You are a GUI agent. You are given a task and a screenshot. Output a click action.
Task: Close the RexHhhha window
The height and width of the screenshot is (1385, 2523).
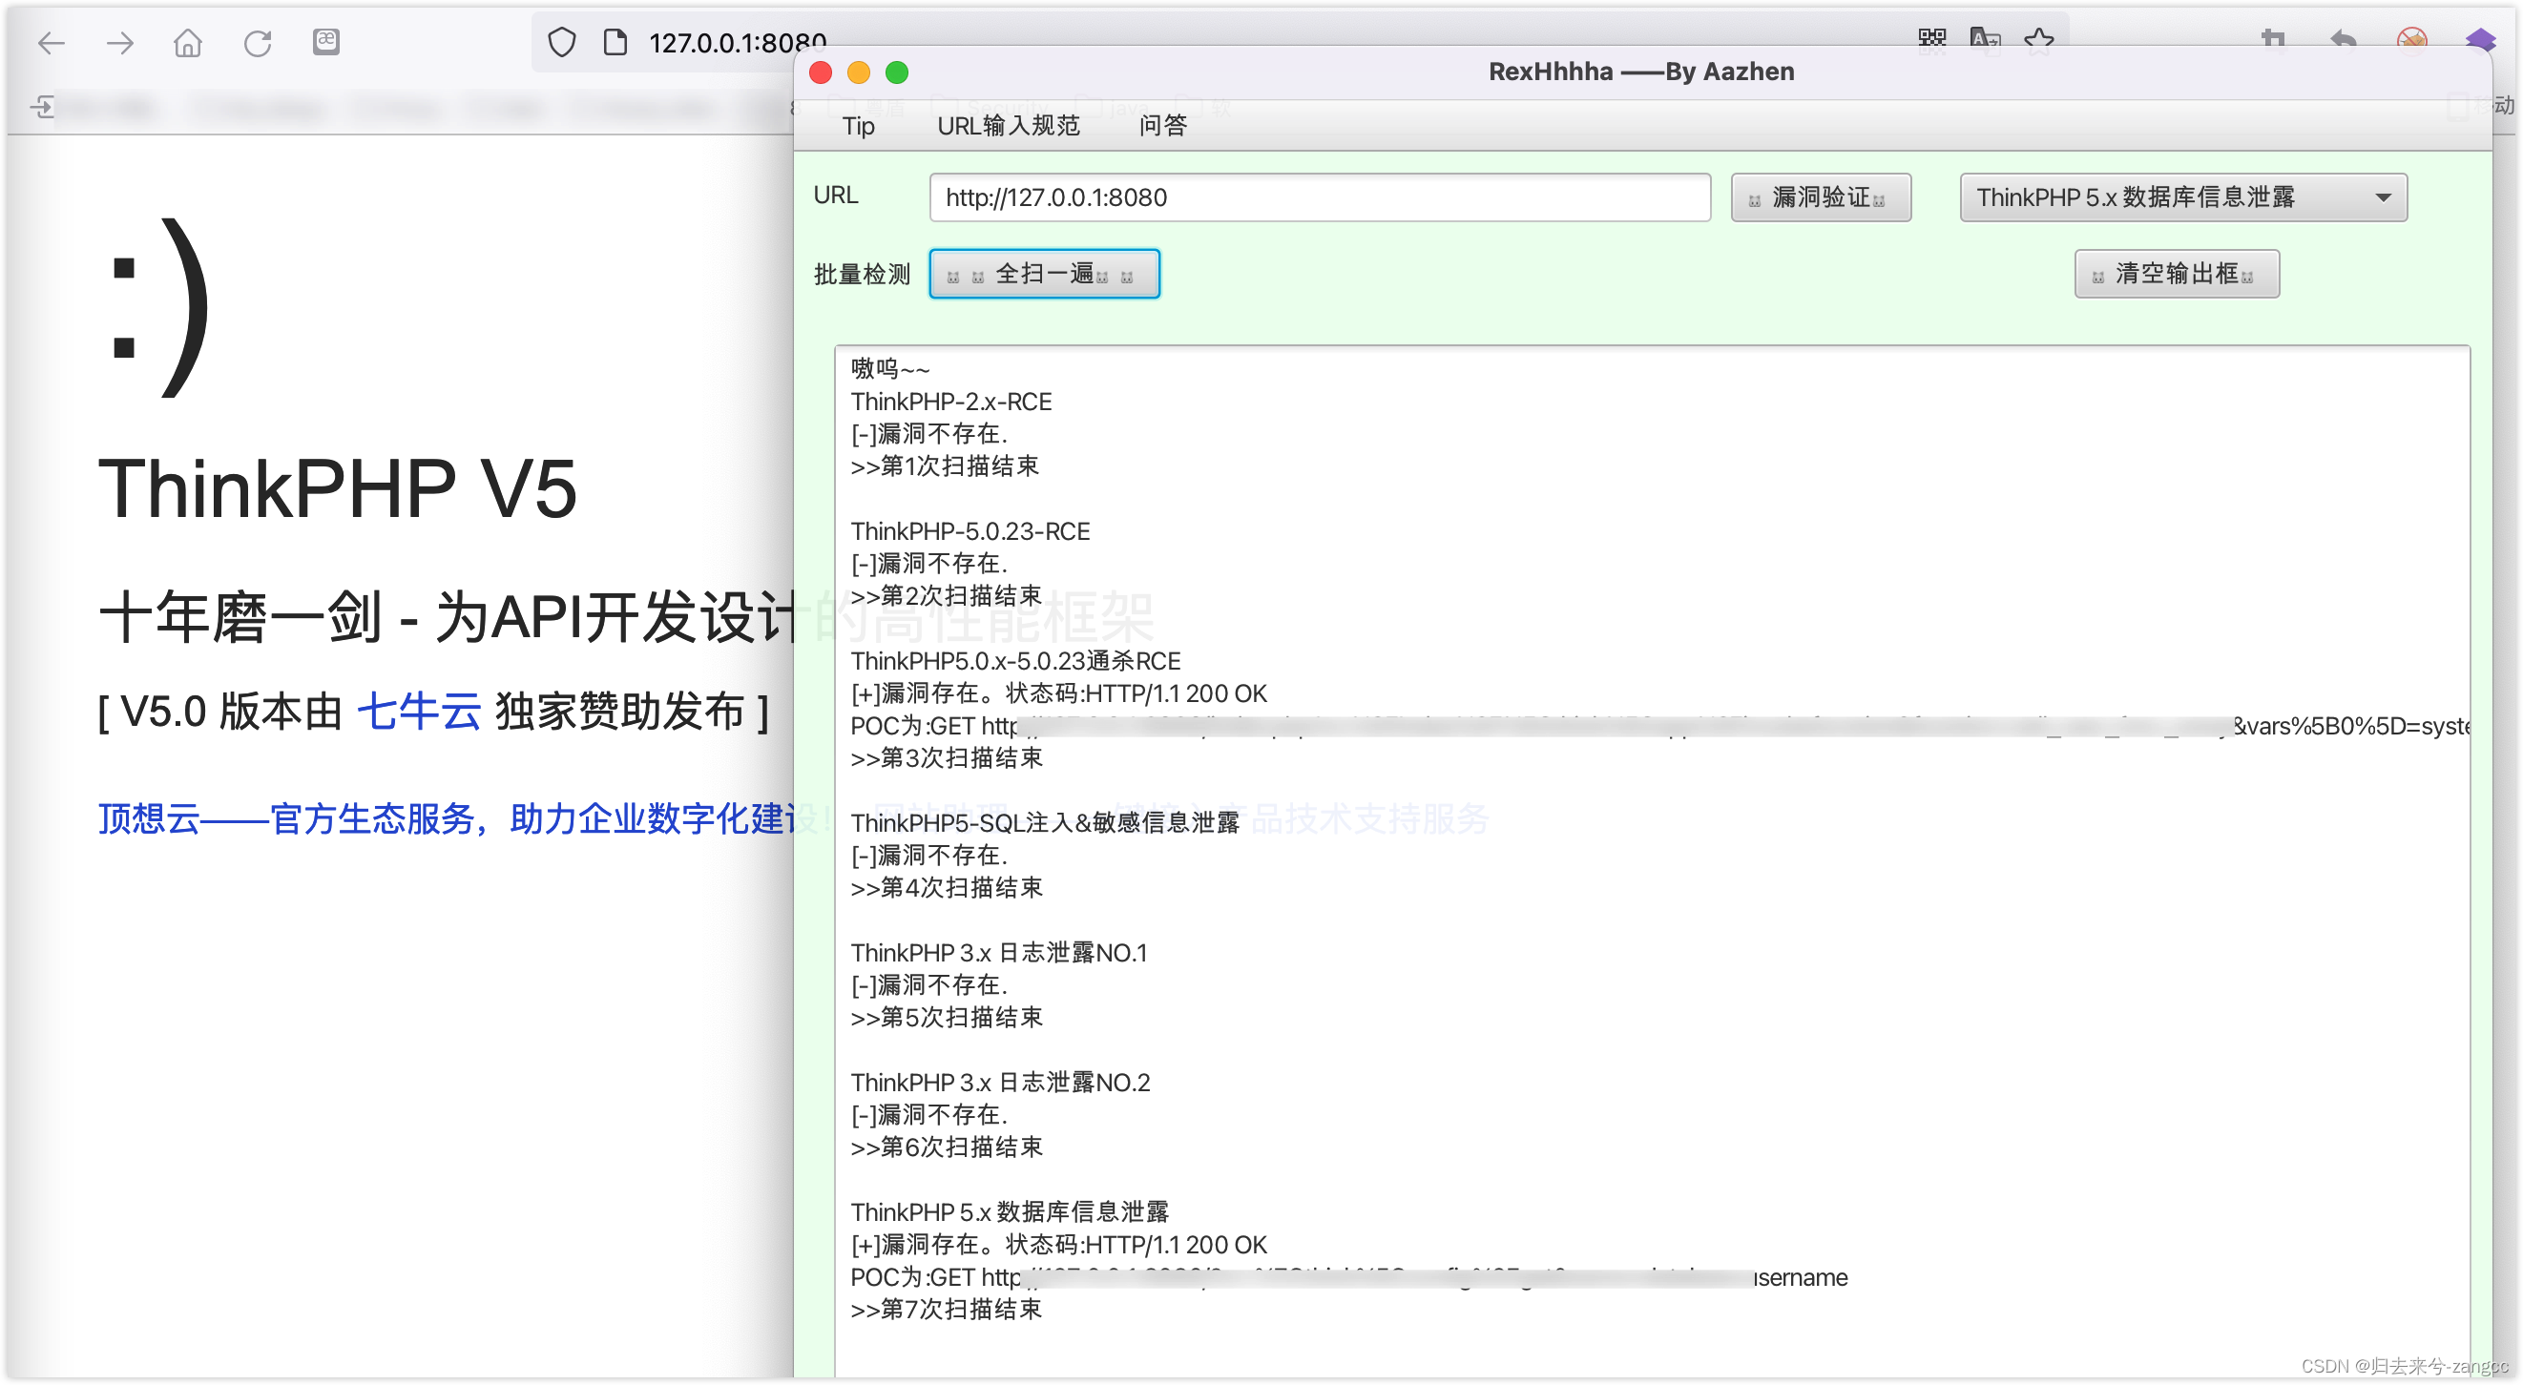tap(821, 72)
